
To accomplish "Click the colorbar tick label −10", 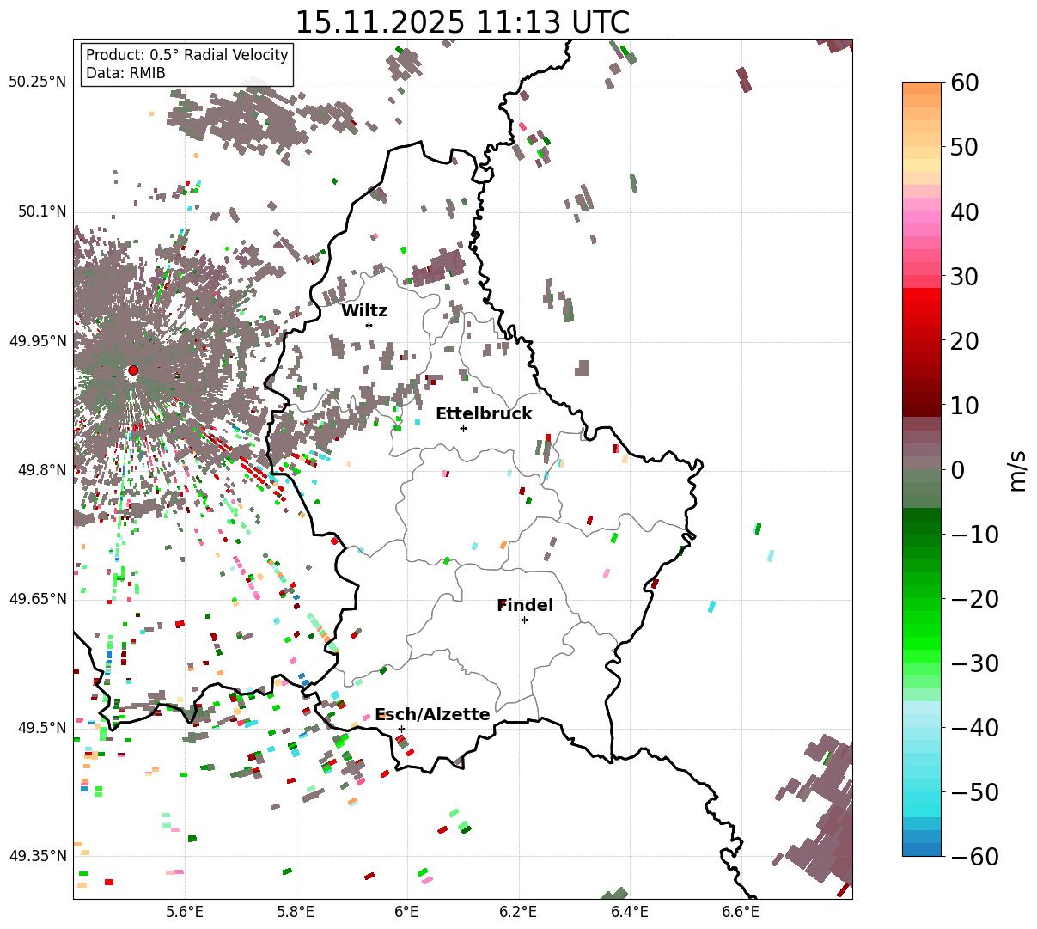I will pos(975,534).
